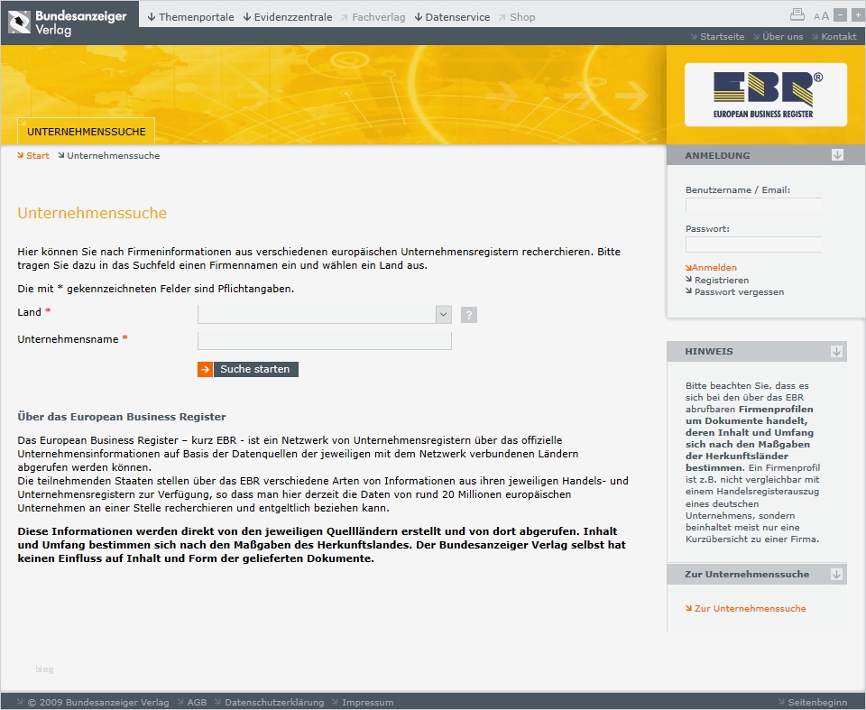The width and height of the screenshot is (866, 710).
Task: Click the HINWEIS panel title
Action: click(x=709, y=352)
